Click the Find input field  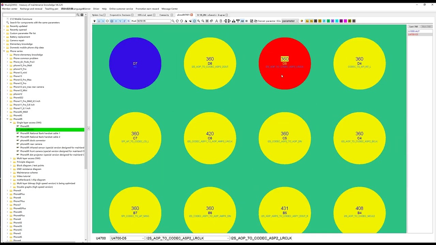154,21
